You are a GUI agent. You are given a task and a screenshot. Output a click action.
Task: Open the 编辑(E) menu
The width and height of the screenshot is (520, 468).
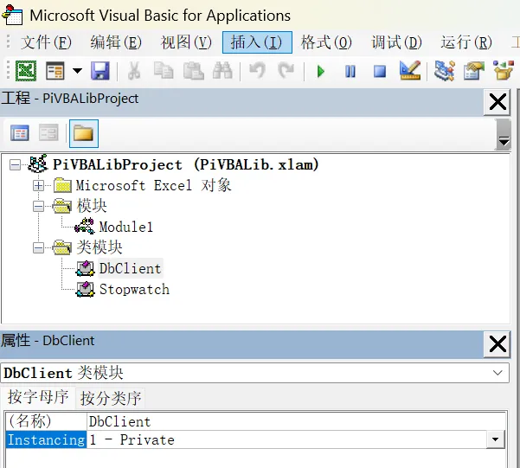tap(116, 42)
